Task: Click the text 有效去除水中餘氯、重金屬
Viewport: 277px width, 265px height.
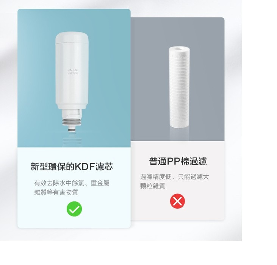Action: pyautogui.click(x=72, y=183)
